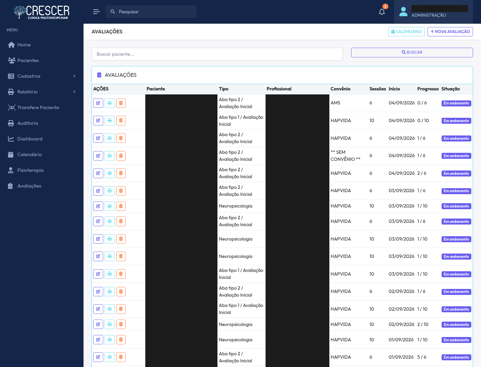Delete the 01/09/2026 evaluation with progress 1 / 10
This screenshot has height=367, width=481.
(121, 340)
